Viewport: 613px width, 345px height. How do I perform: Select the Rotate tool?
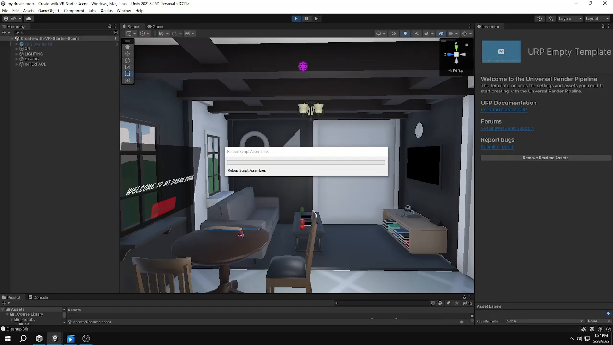[127, 60]
